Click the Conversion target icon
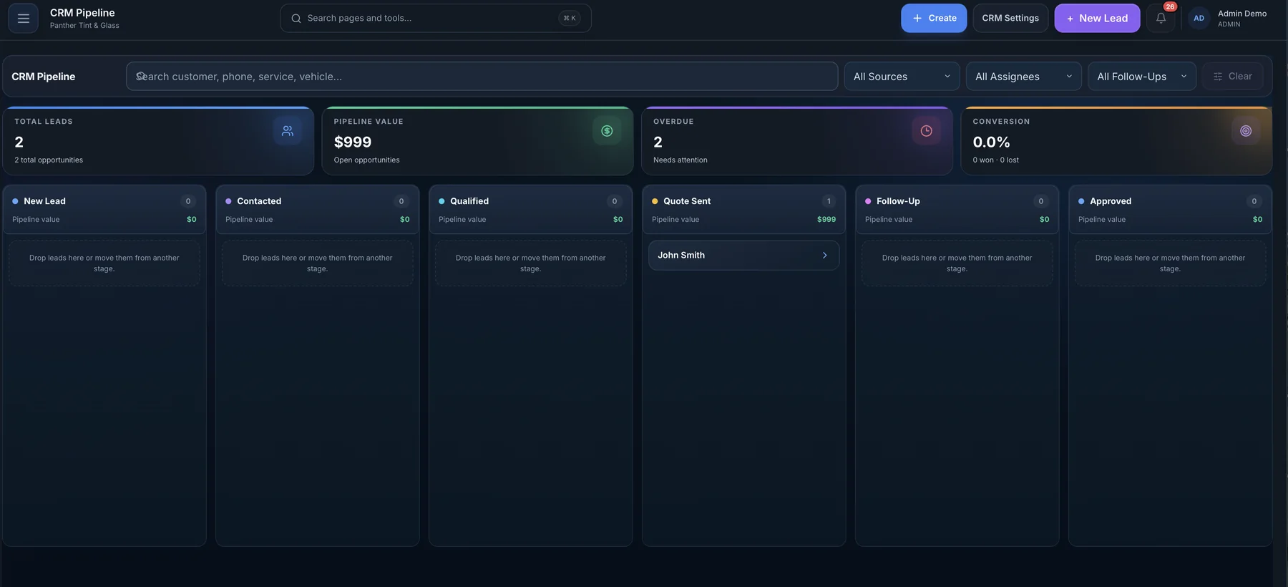Image resolution: width=1288 pixels, height=587 pixels. pos(1246,131)
